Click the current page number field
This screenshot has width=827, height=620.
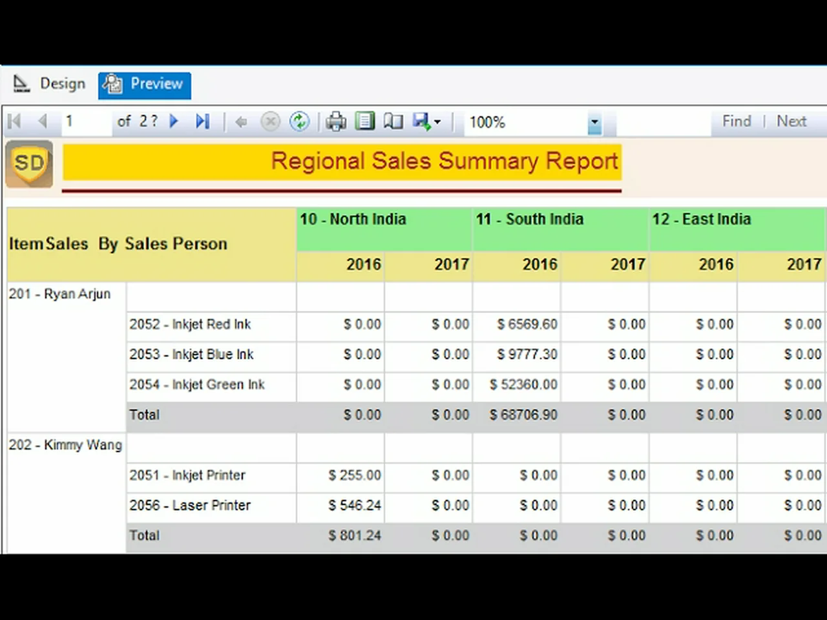click(x=86, y=121)
